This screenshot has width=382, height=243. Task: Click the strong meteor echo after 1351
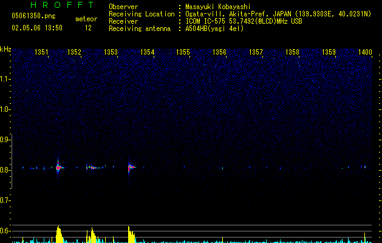[58, 168]
